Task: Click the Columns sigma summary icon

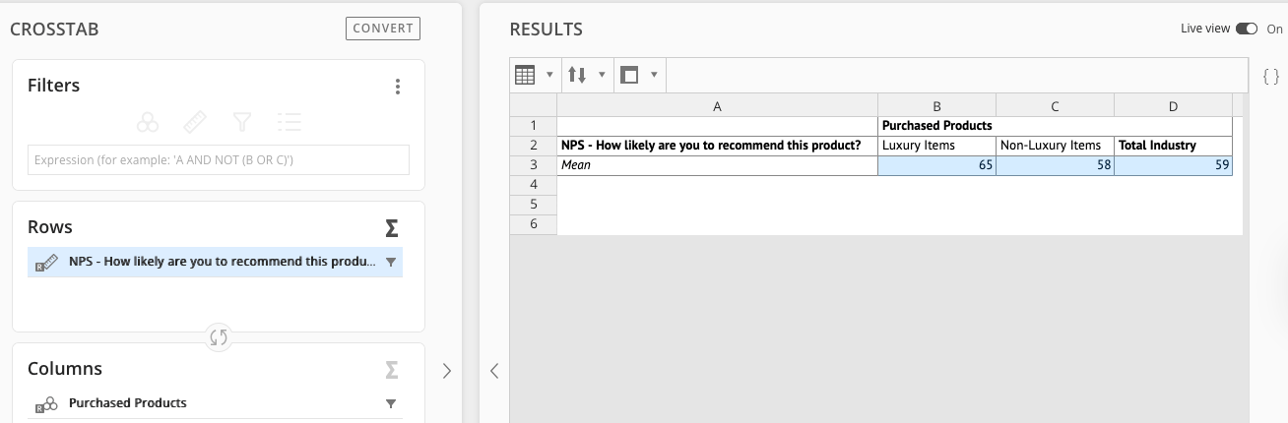Action: click(392, 370)
